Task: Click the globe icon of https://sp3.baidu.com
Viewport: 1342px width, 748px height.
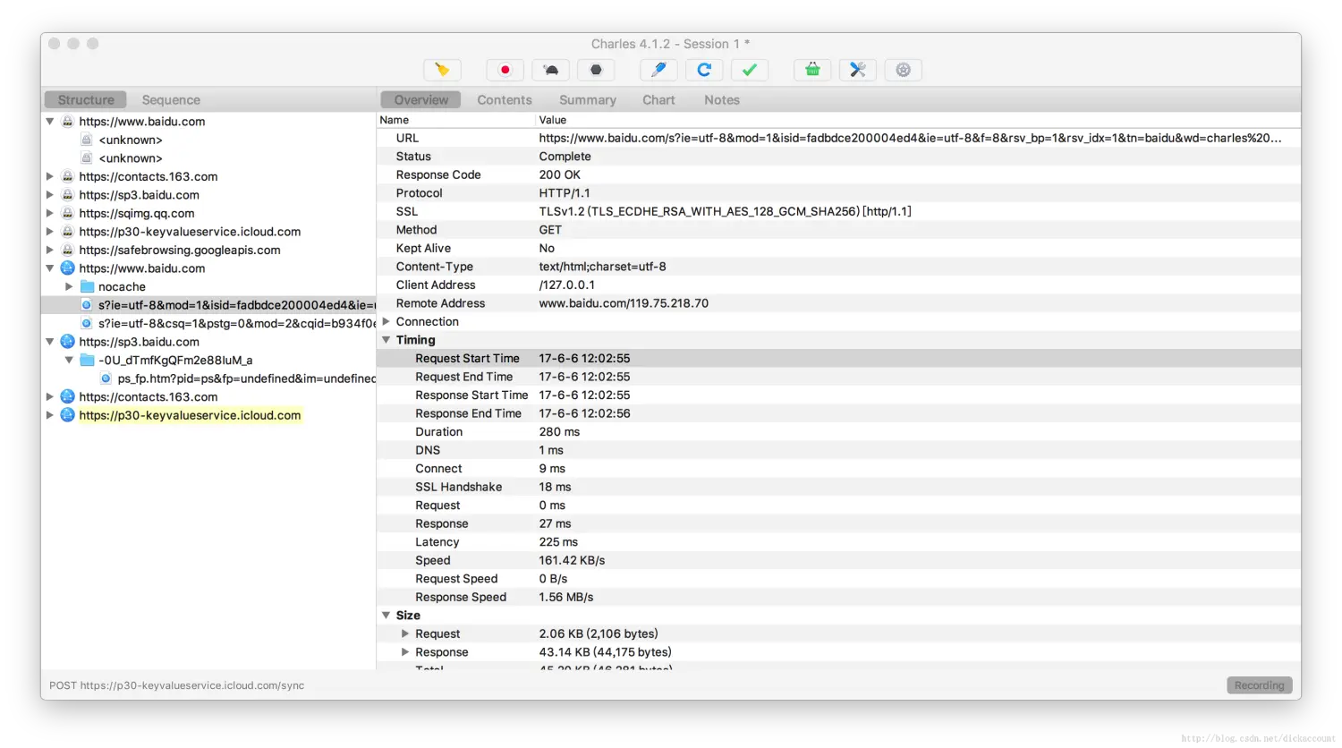Action: (67, 342)
